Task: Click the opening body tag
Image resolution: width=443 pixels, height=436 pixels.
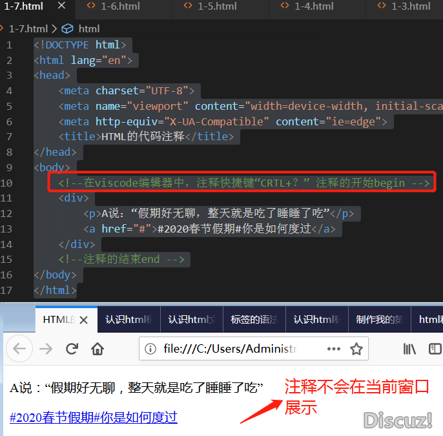Action: coord(52,167)
